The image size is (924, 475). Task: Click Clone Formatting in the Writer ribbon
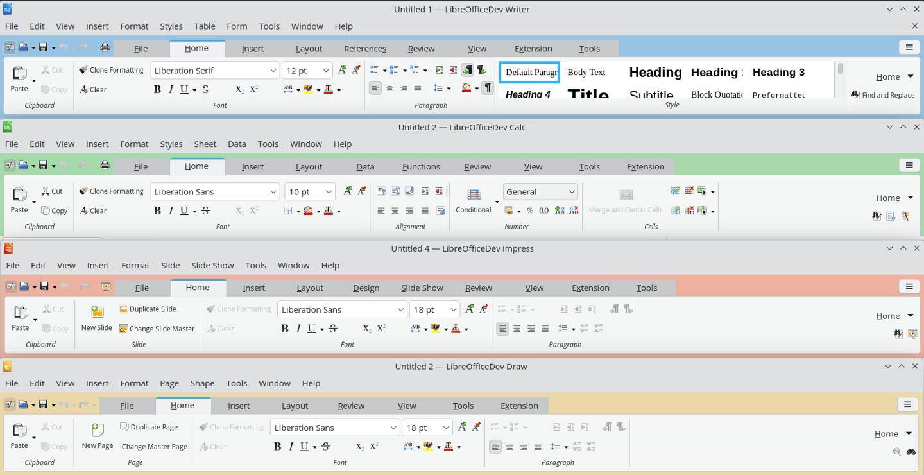[x=111, y=70]
